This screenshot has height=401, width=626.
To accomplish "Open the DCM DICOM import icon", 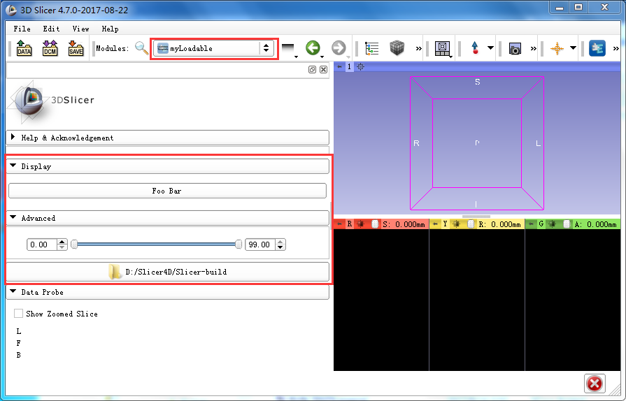I will (x=50, y=48).
